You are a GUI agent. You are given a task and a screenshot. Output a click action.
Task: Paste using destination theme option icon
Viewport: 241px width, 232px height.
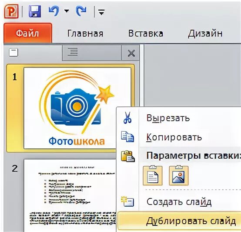coord(152,175)
